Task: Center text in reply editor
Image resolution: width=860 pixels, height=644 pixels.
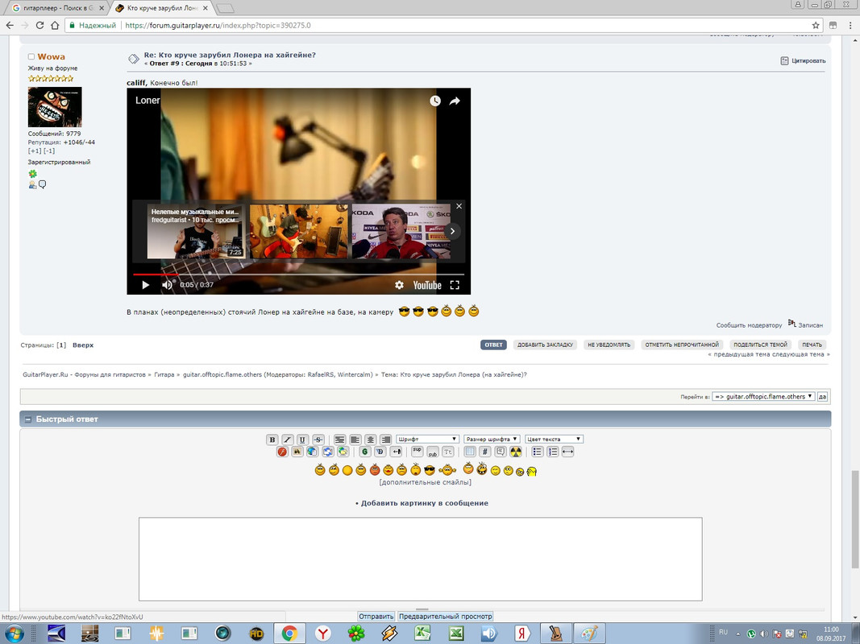Action: point(370,440)
